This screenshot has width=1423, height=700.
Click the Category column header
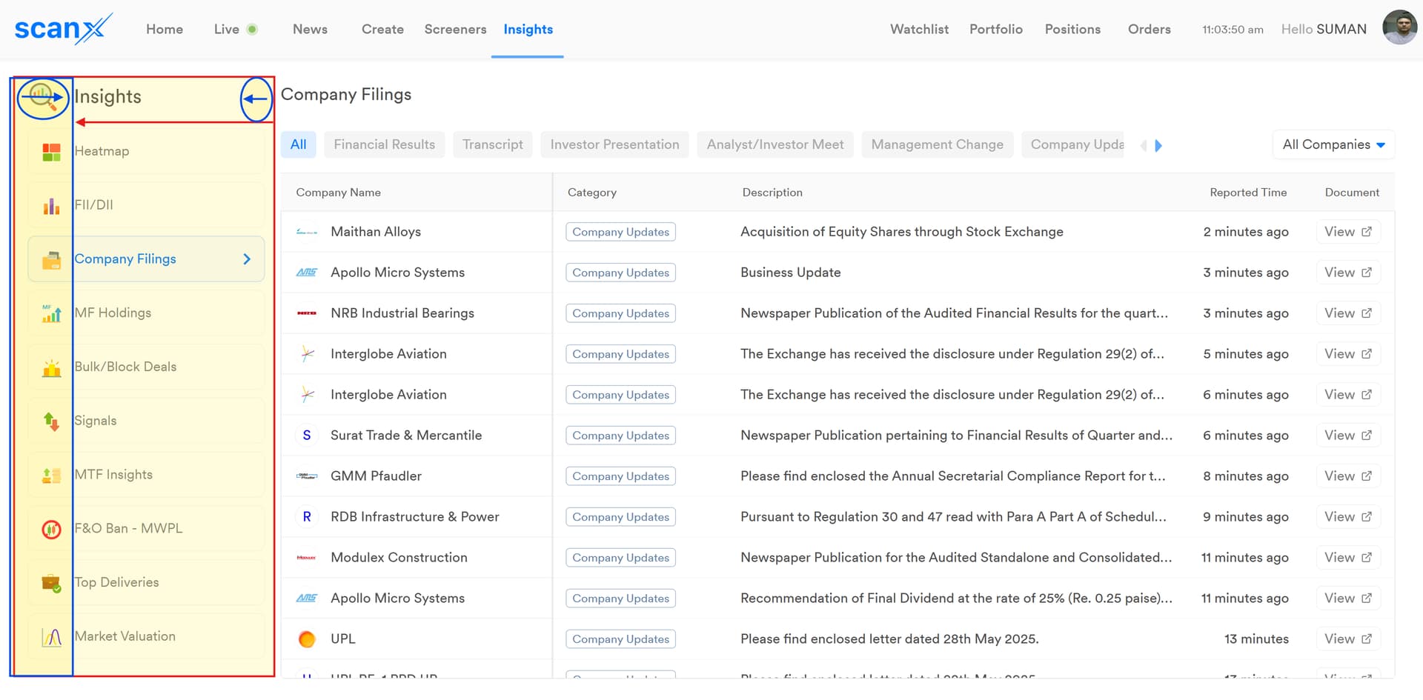tap(592, 193)
